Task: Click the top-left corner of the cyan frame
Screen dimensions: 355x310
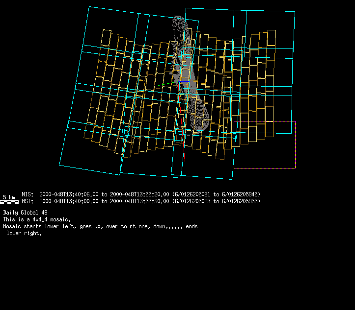Action: pos(89,7)
